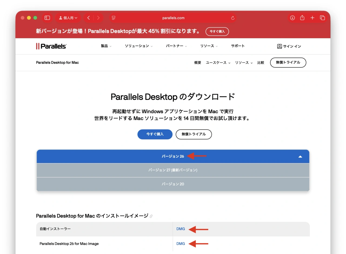Expand the ユースケース sub-menu
Screen dimensions: 346x254
click(x=218, y=63)
